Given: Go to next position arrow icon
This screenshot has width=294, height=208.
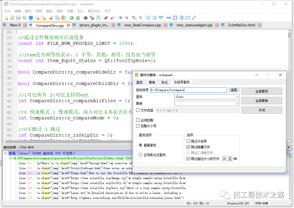Looking at the screenshot, I should [155, 18].
